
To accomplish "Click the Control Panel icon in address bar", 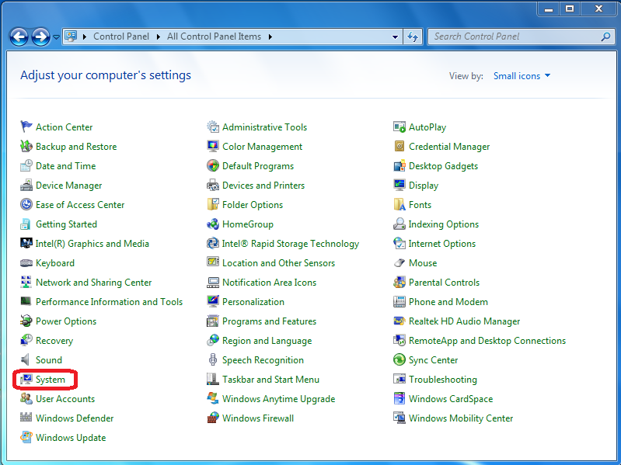I will (71, 36).
